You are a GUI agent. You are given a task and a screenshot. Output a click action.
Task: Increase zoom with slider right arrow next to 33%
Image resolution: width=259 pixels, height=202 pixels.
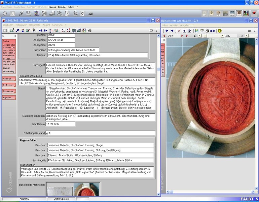click(x=222, y=36)
